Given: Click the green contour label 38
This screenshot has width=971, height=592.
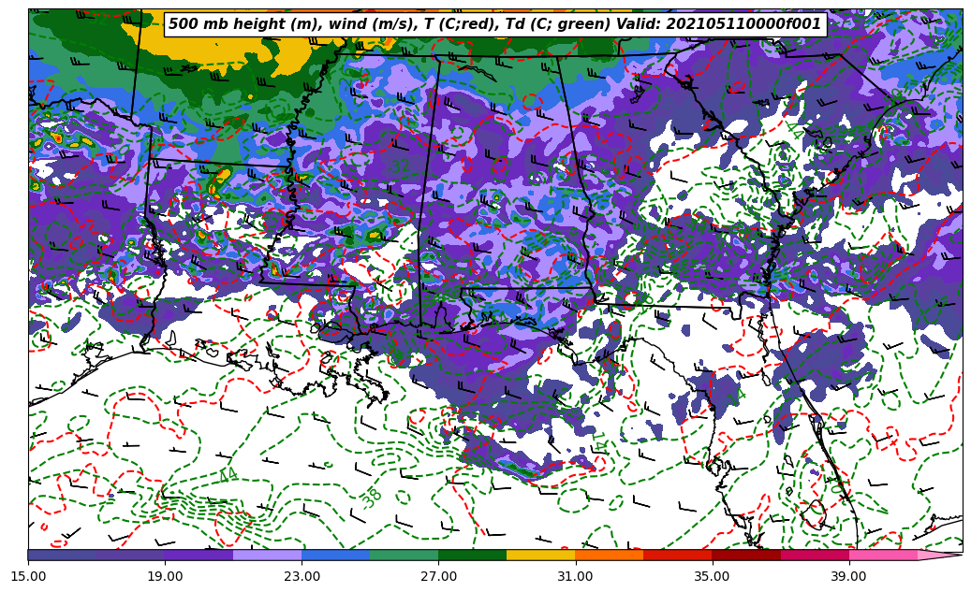Looking at the screenshot, I should 372,498.
